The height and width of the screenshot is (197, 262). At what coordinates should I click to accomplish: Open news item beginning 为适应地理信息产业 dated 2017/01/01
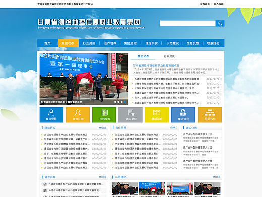tap(166, 79)
